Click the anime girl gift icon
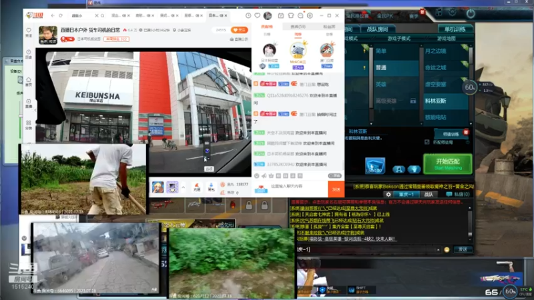 coord(158,187)
